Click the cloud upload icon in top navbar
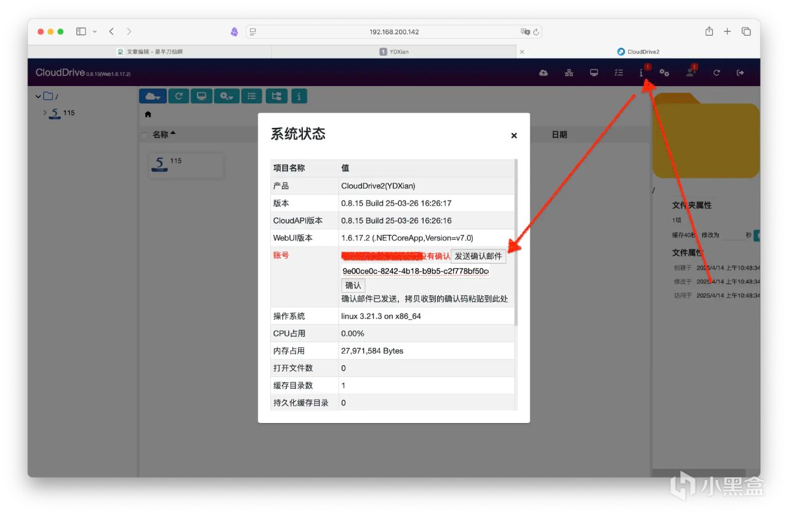 (544, 73)
